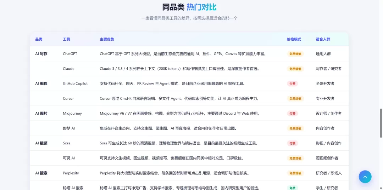Click the 免费增值 badge in 即梦 AI row
This screenshot has width=383, height=190.
(x=295, y=128)
